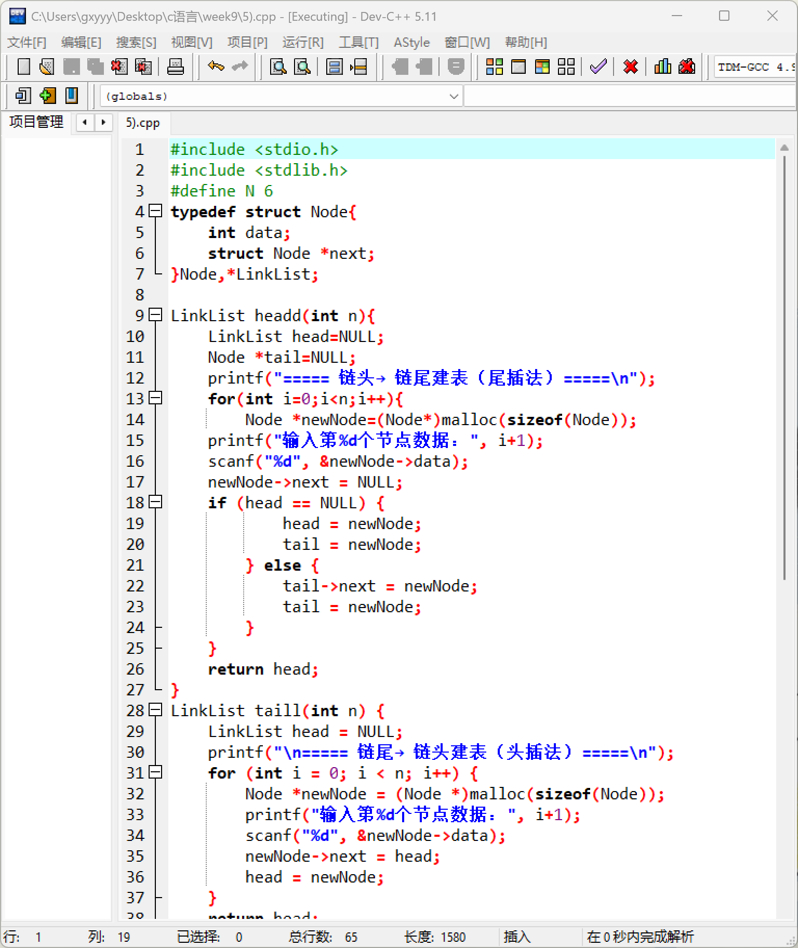Open the 编辑[E] menu
Viewport: 798px width, 948px height.
81,42
